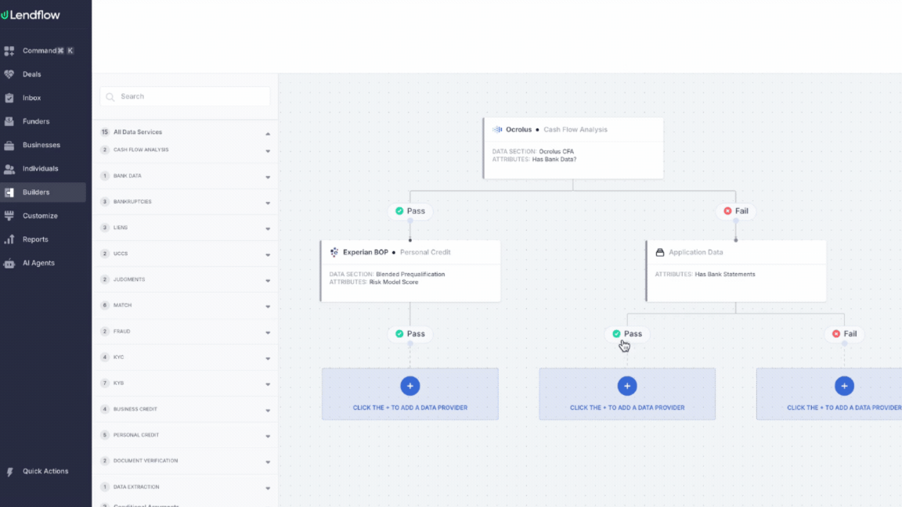The height and width of the screenshot is (507, 902).
Task: Click the Experian BOP node icon
Action: [334, 252]
